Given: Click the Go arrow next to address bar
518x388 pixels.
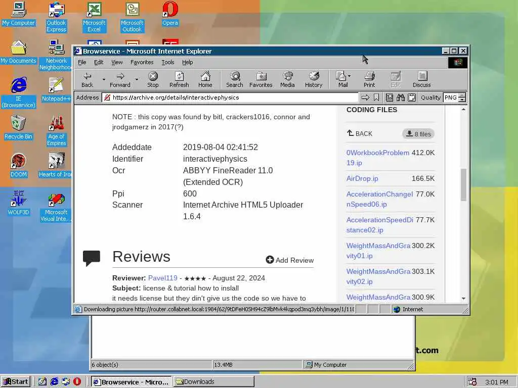Looking at the screenshot, I should 365,98.
